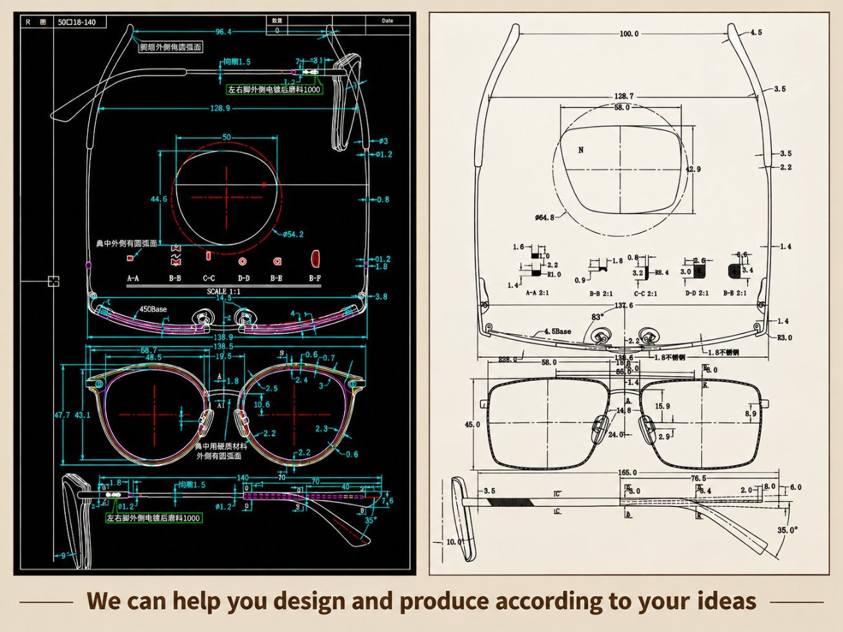Click the 'R3.0' radius annotation

point(784,338)
